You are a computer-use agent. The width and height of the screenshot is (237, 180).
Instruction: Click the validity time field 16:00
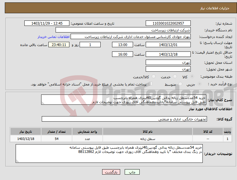123,54
